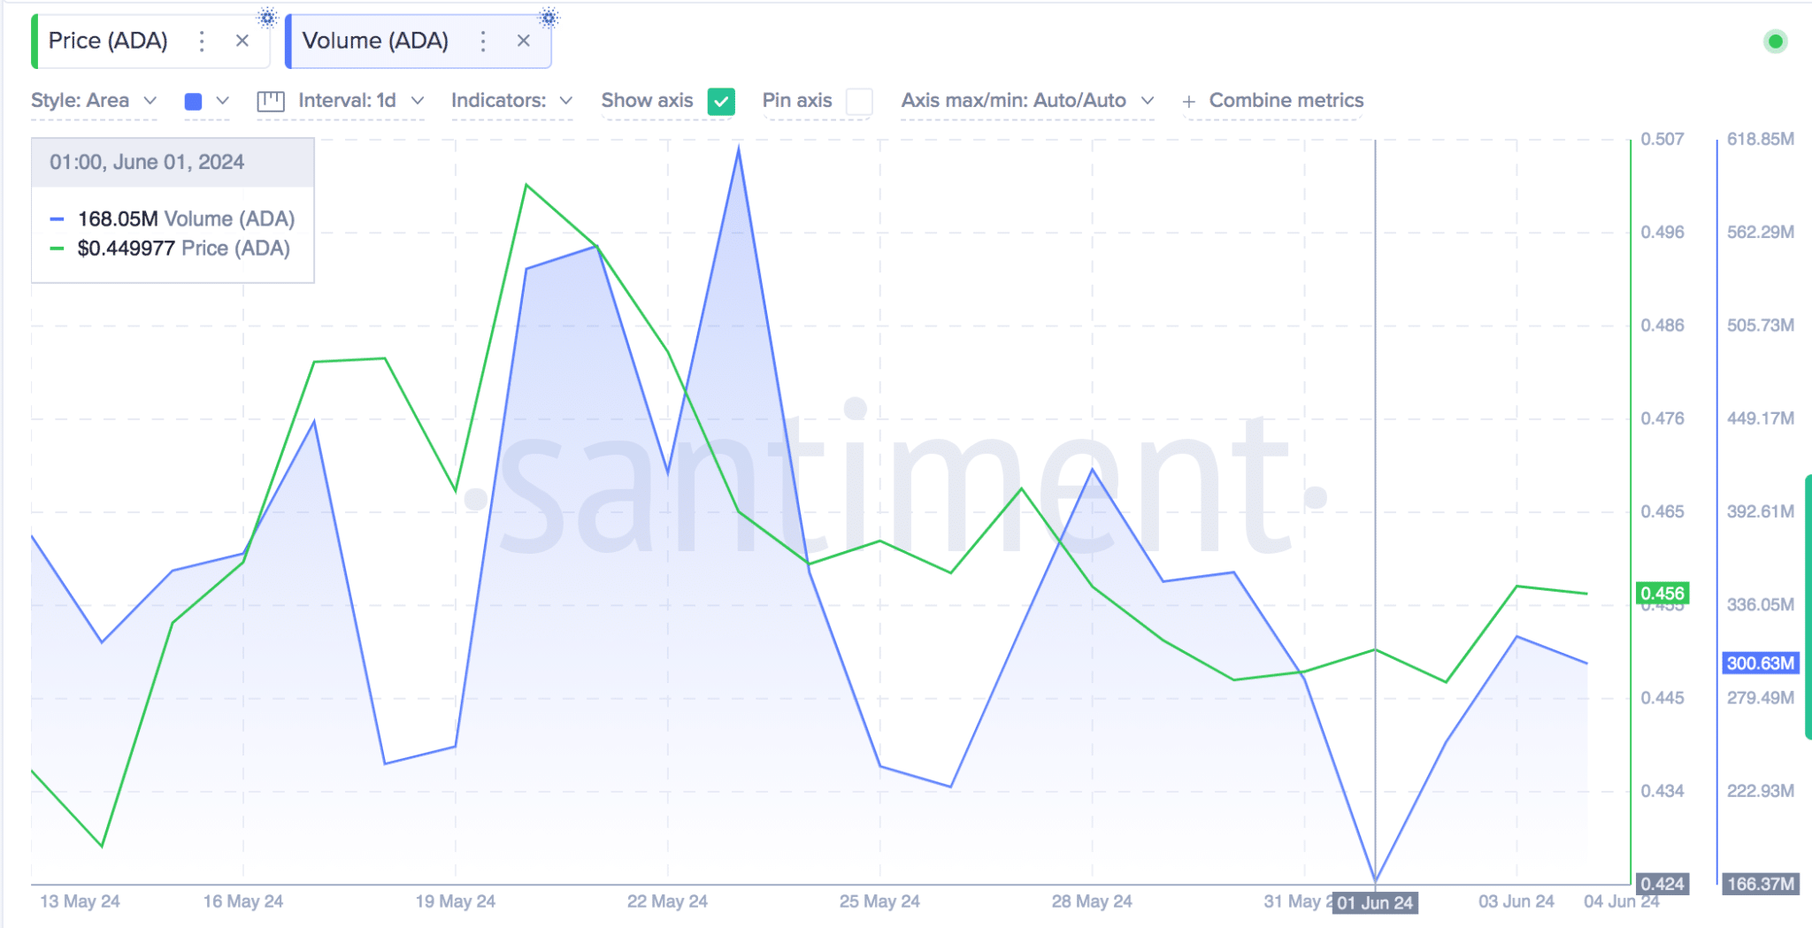Click the interval candle icon

271,102
